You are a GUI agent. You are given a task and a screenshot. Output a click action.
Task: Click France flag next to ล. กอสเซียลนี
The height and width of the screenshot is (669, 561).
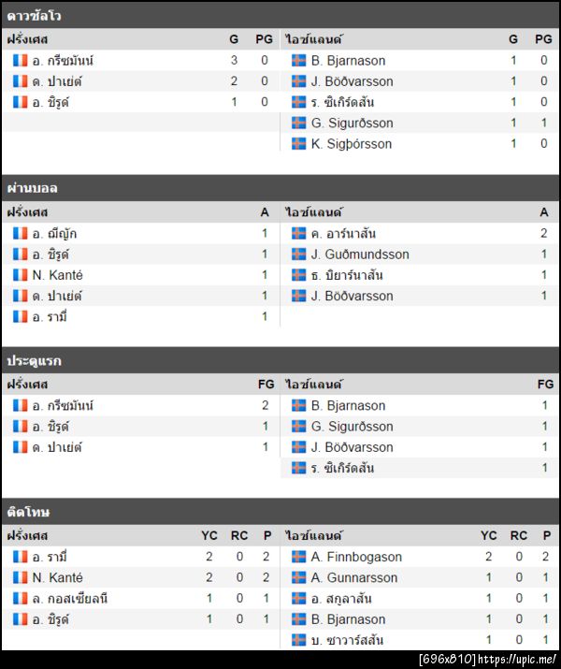21,598
